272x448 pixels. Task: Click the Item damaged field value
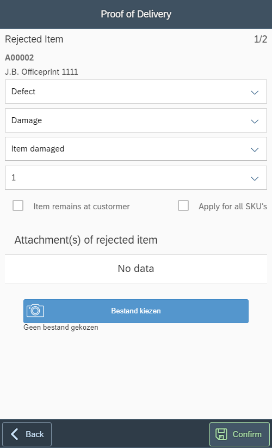tap(38, 149)
